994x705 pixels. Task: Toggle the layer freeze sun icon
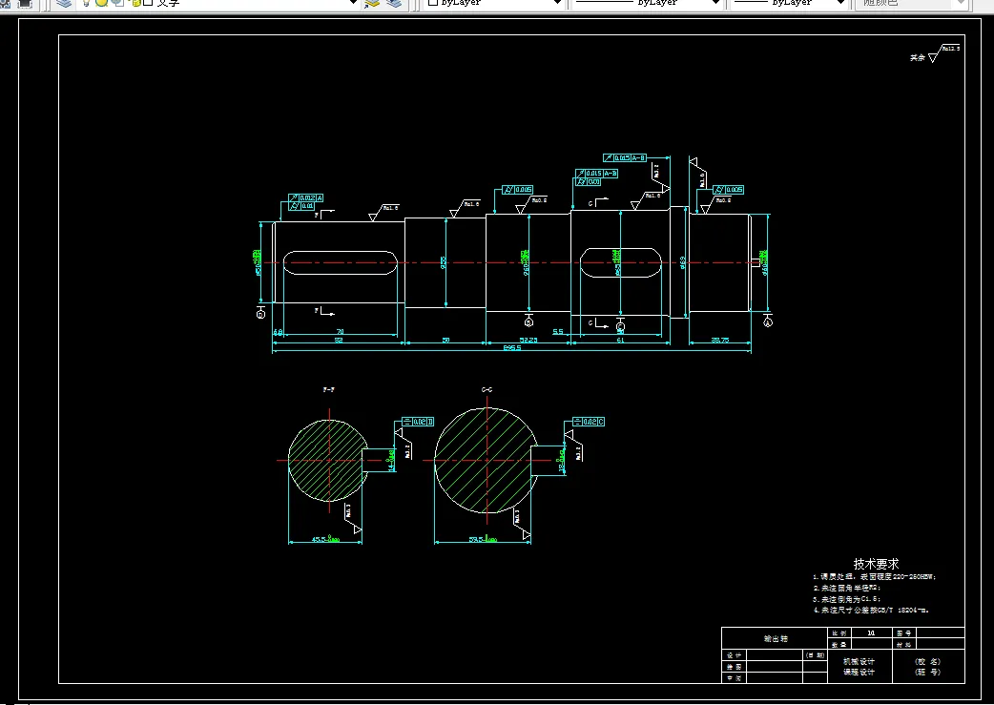[101, 3]
